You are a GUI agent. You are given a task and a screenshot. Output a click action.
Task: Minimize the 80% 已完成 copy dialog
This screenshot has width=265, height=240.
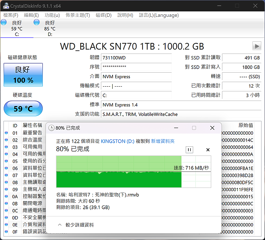click(176, 128)
